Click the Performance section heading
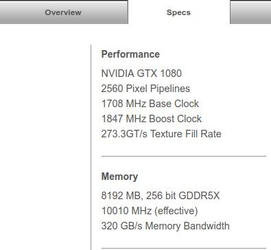This screenshot has height=250, width=271. [130, 54]
